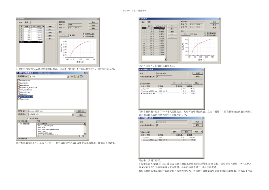Open 增加 dropdown in the two-row table list dialog

(x=198, y=132)
